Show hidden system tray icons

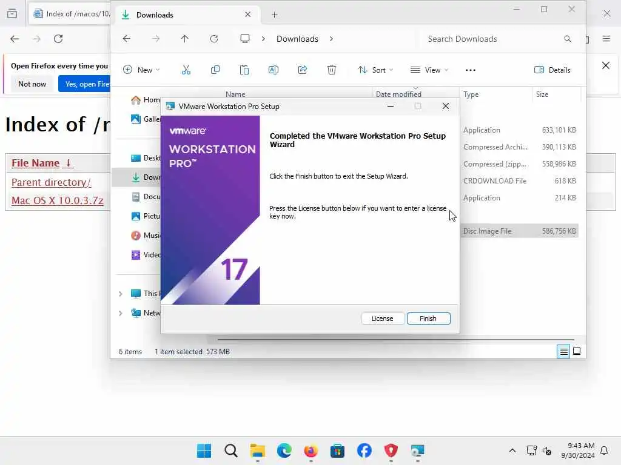(x=512, y=450)
